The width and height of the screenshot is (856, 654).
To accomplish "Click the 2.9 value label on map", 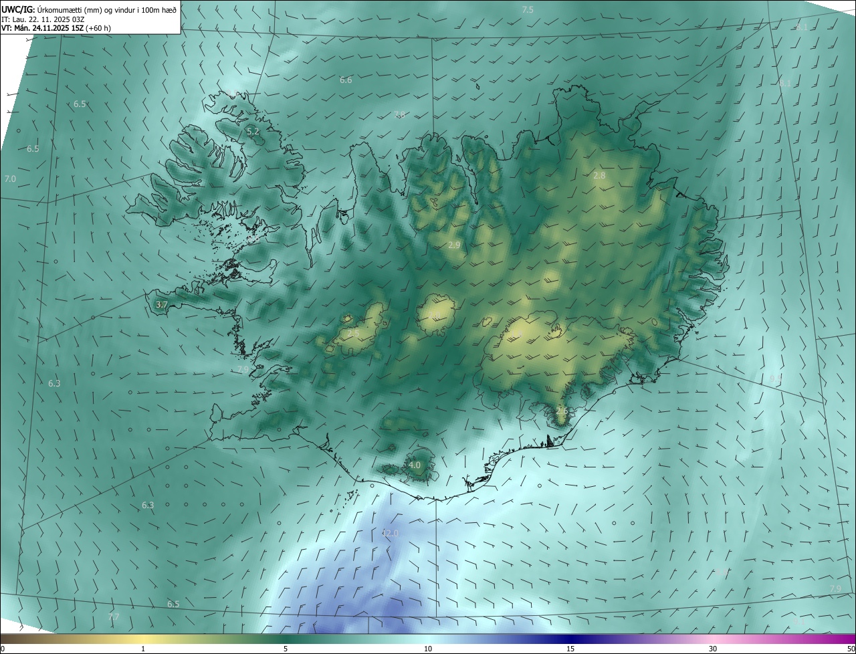I will [454, 245].
